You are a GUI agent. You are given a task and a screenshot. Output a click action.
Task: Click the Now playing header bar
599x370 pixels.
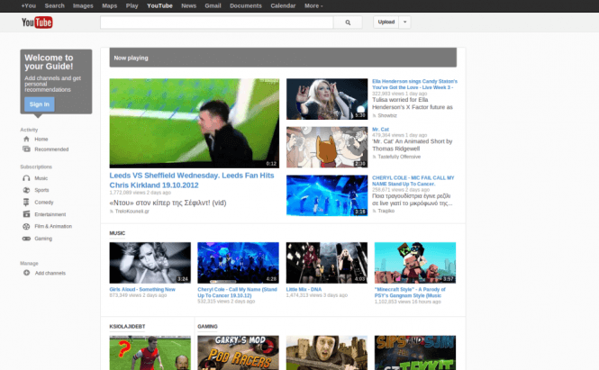283,58
